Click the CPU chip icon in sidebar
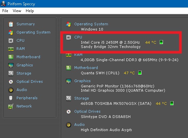 pos(11,41)
